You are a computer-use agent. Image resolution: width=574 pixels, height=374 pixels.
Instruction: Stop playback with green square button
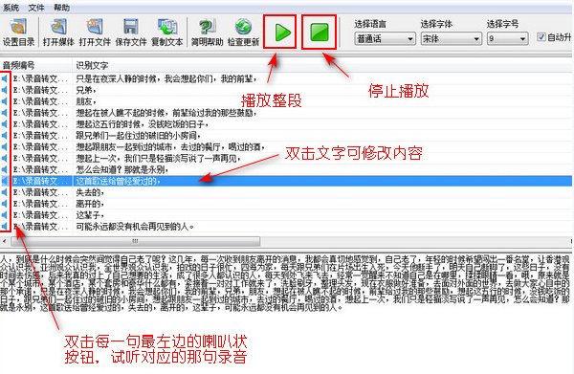point(319,32)
